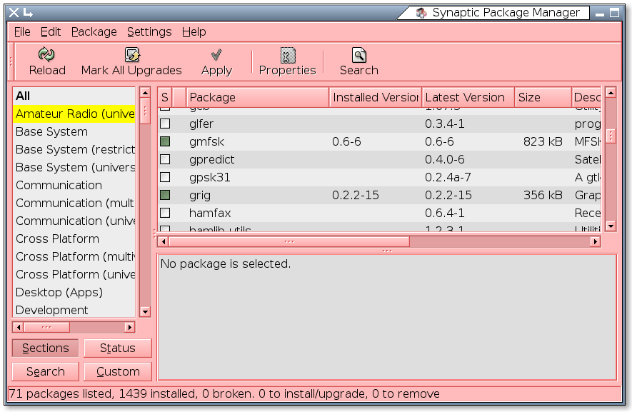
Task: Click sections list scroll left arrow
Action: point(18,327)
